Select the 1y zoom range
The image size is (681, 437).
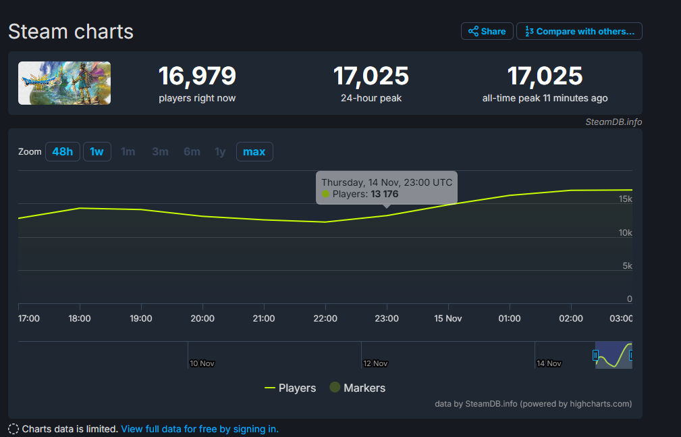click(220, 152)
